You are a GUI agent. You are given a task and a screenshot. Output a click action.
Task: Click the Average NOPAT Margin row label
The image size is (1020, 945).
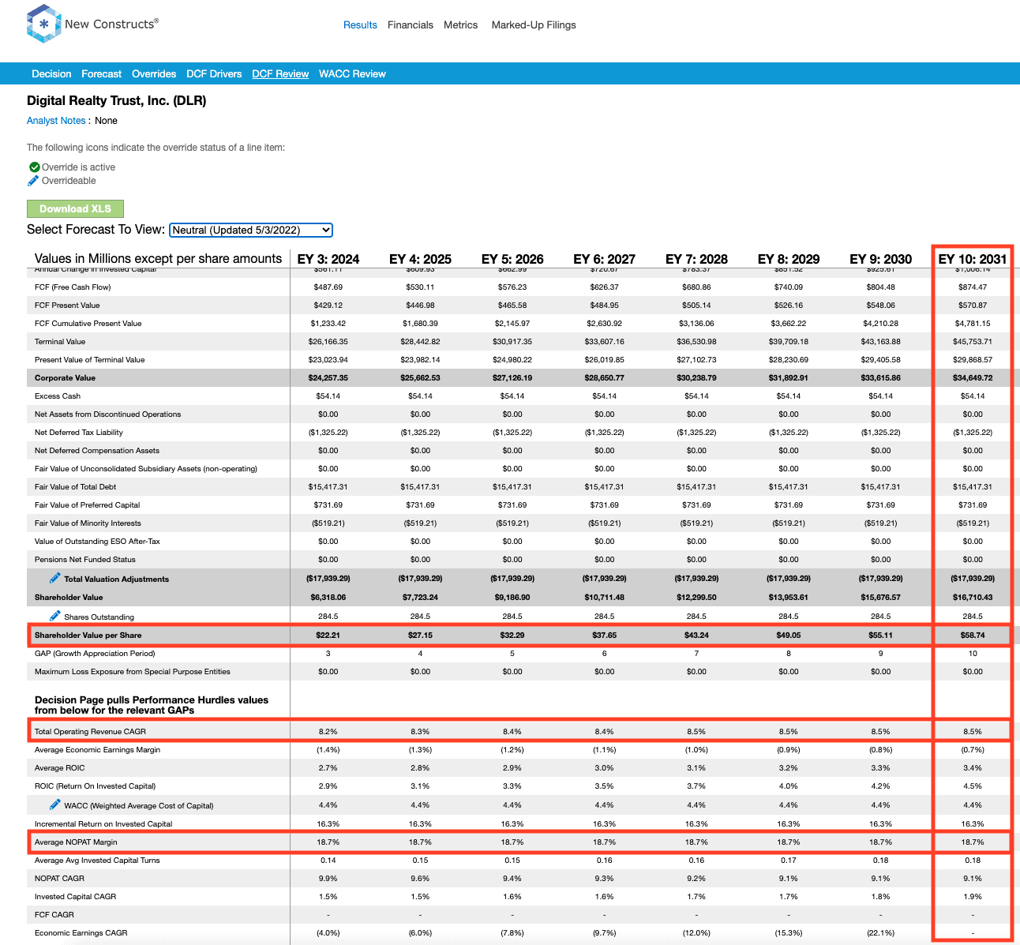tap(76, 842)
